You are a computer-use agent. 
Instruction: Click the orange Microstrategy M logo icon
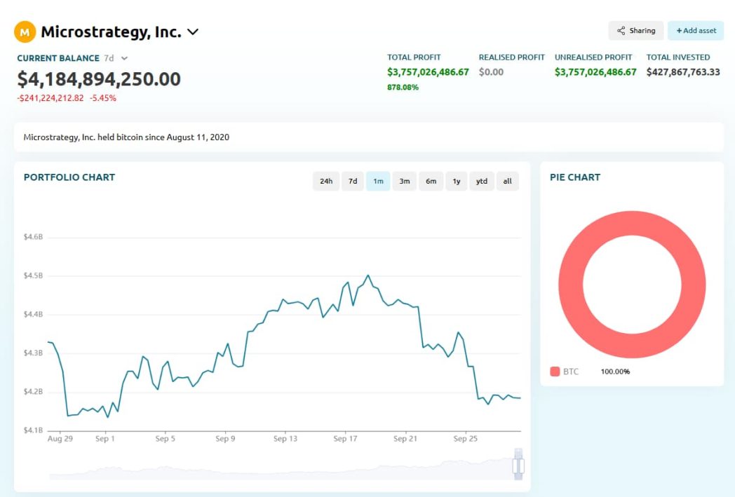point(25,32)
